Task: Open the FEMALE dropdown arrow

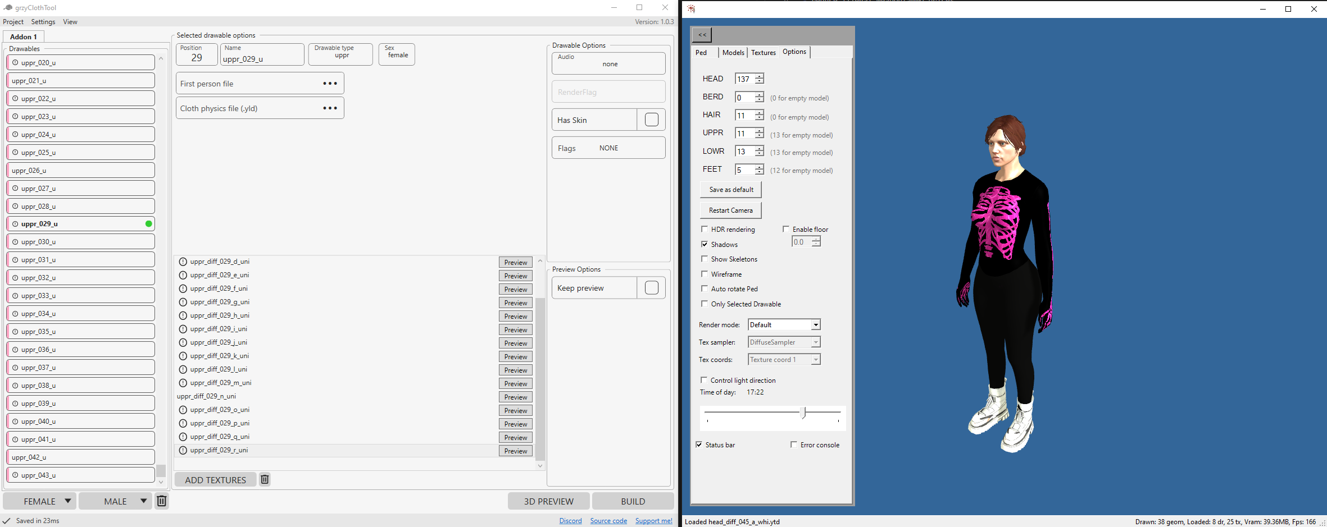Action: tap(67, 501)
